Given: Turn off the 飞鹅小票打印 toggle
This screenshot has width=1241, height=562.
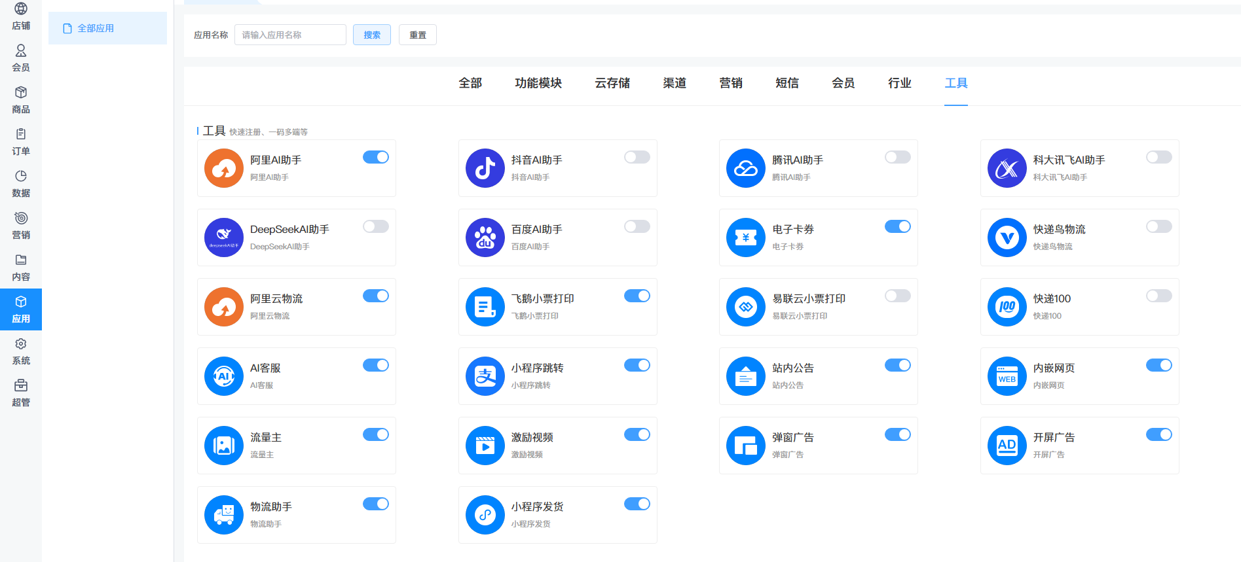Looking at the screenshot, I should (x=637, y=296).
